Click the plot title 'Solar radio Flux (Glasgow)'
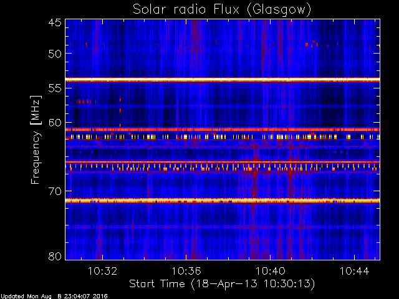The height and width of the screenshot is (299, 399). point(222,10)
